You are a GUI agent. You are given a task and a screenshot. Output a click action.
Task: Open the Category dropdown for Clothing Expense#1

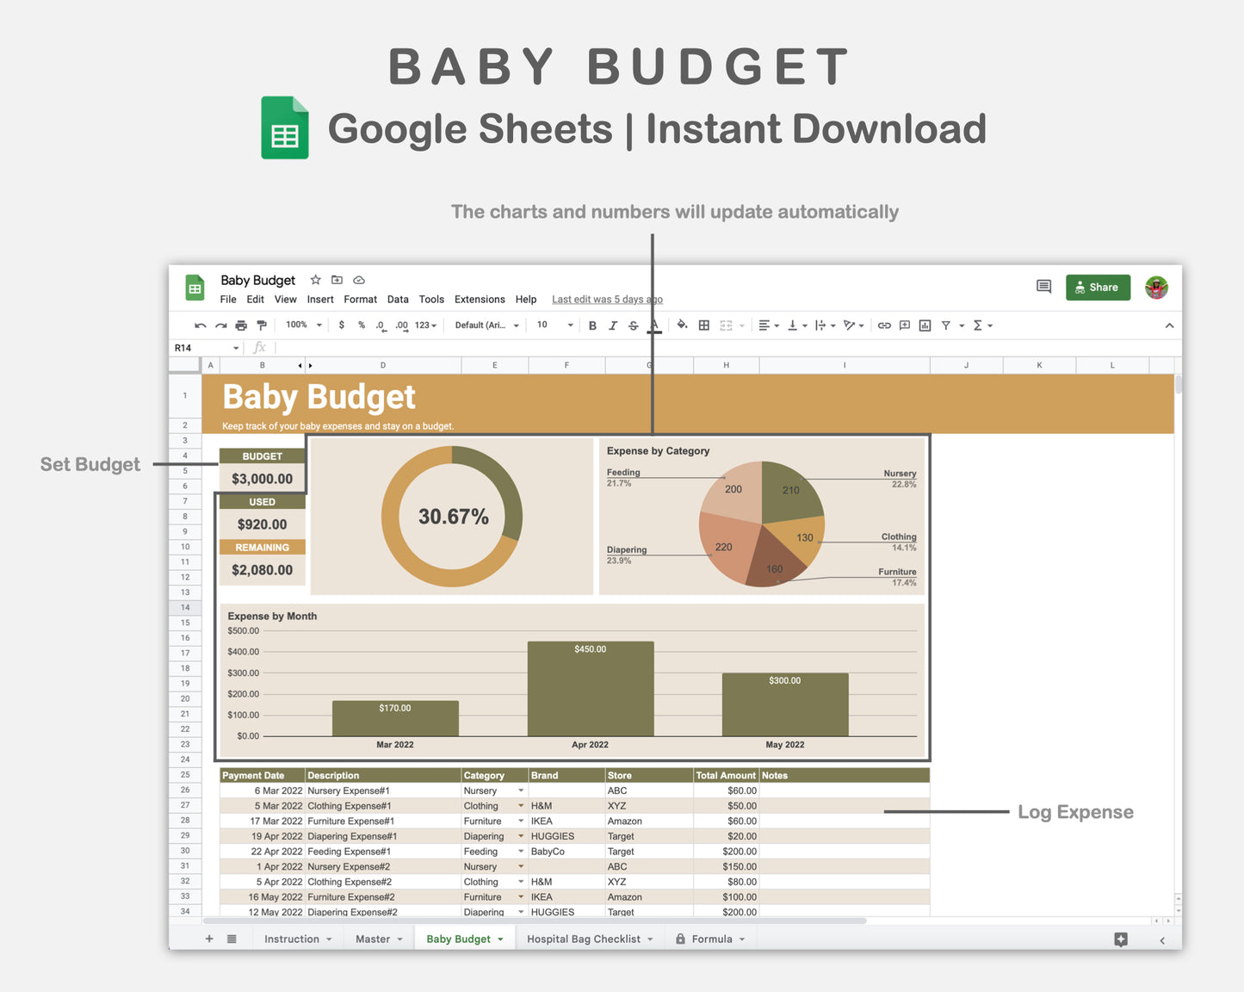pyautogui.click(x=520, y=805)
